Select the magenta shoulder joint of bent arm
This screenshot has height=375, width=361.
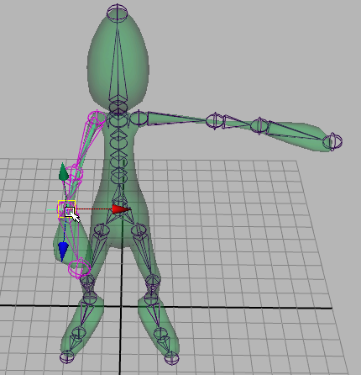coord(97,119)
